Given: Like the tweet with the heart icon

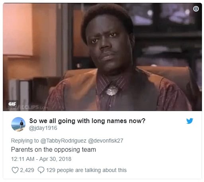Looking at the screenshot, I should coord(15,170).
